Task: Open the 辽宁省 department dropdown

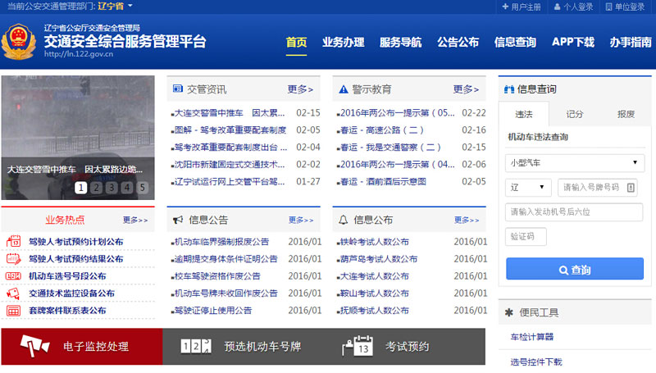Action: point(115,7)
